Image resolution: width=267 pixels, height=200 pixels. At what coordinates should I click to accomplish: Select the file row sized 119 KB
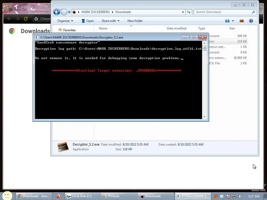point(228,41)
